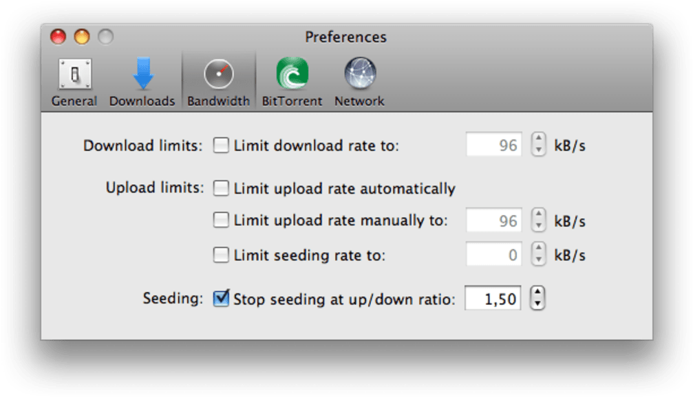The image size is (693, 397).
Task: Open the Downloads preferences pane
Action: point(142,82)
